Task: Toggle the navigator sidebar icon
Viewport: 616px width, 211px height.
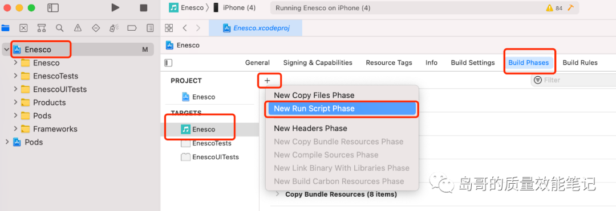Action: 52,8
